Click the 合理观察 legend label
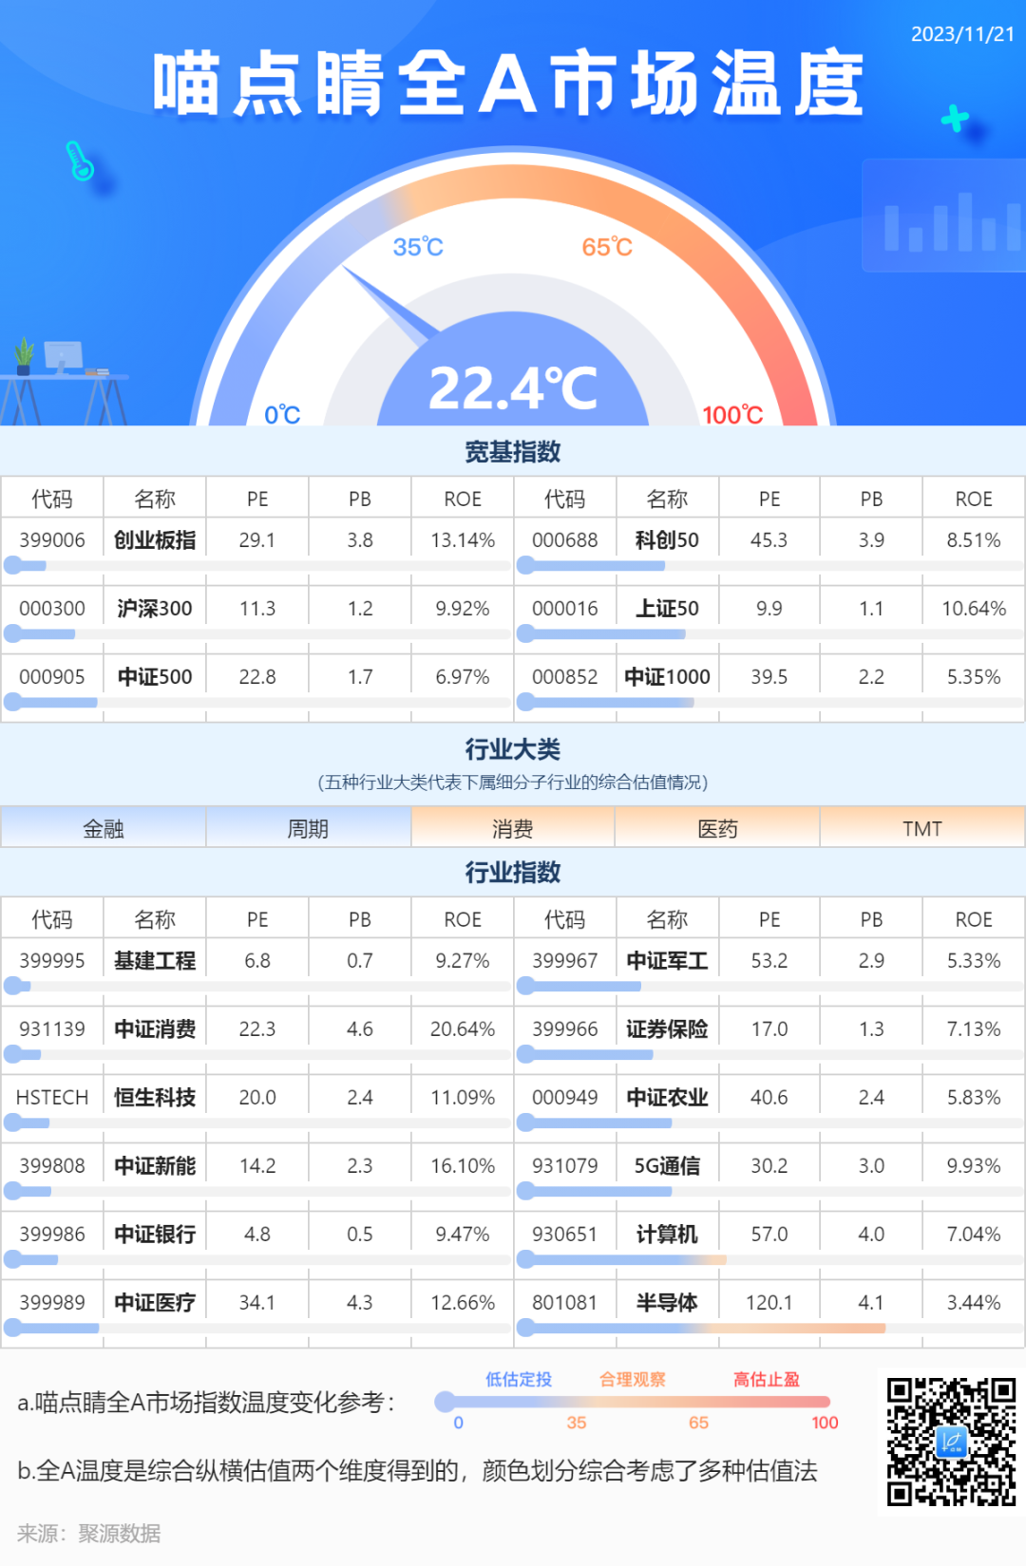Viewport: 1026px width, 1566px height. click(633, 1379)
